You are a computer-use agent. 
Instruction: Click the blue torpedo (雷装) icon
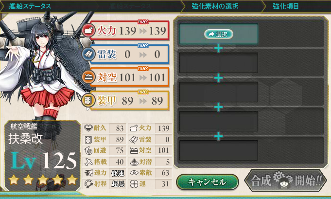pyautogui.click(x=88, y=54)
